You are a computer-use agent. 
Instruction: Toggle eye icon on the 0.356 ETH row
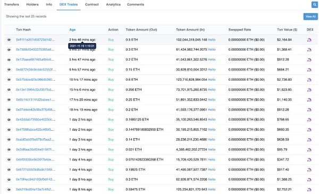[9, 90]
